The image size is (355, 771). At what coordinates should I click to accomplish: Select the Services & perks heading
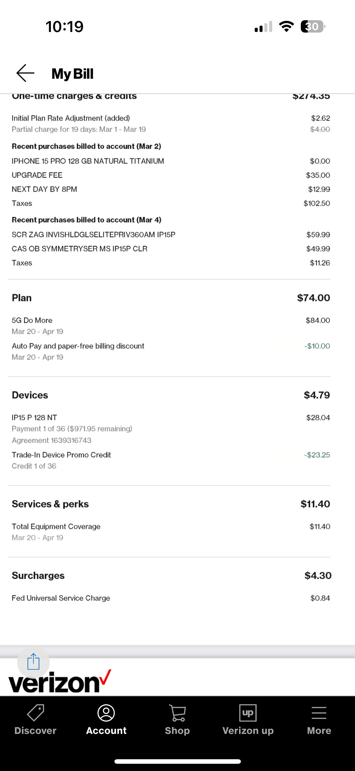[x=50, y=504]
